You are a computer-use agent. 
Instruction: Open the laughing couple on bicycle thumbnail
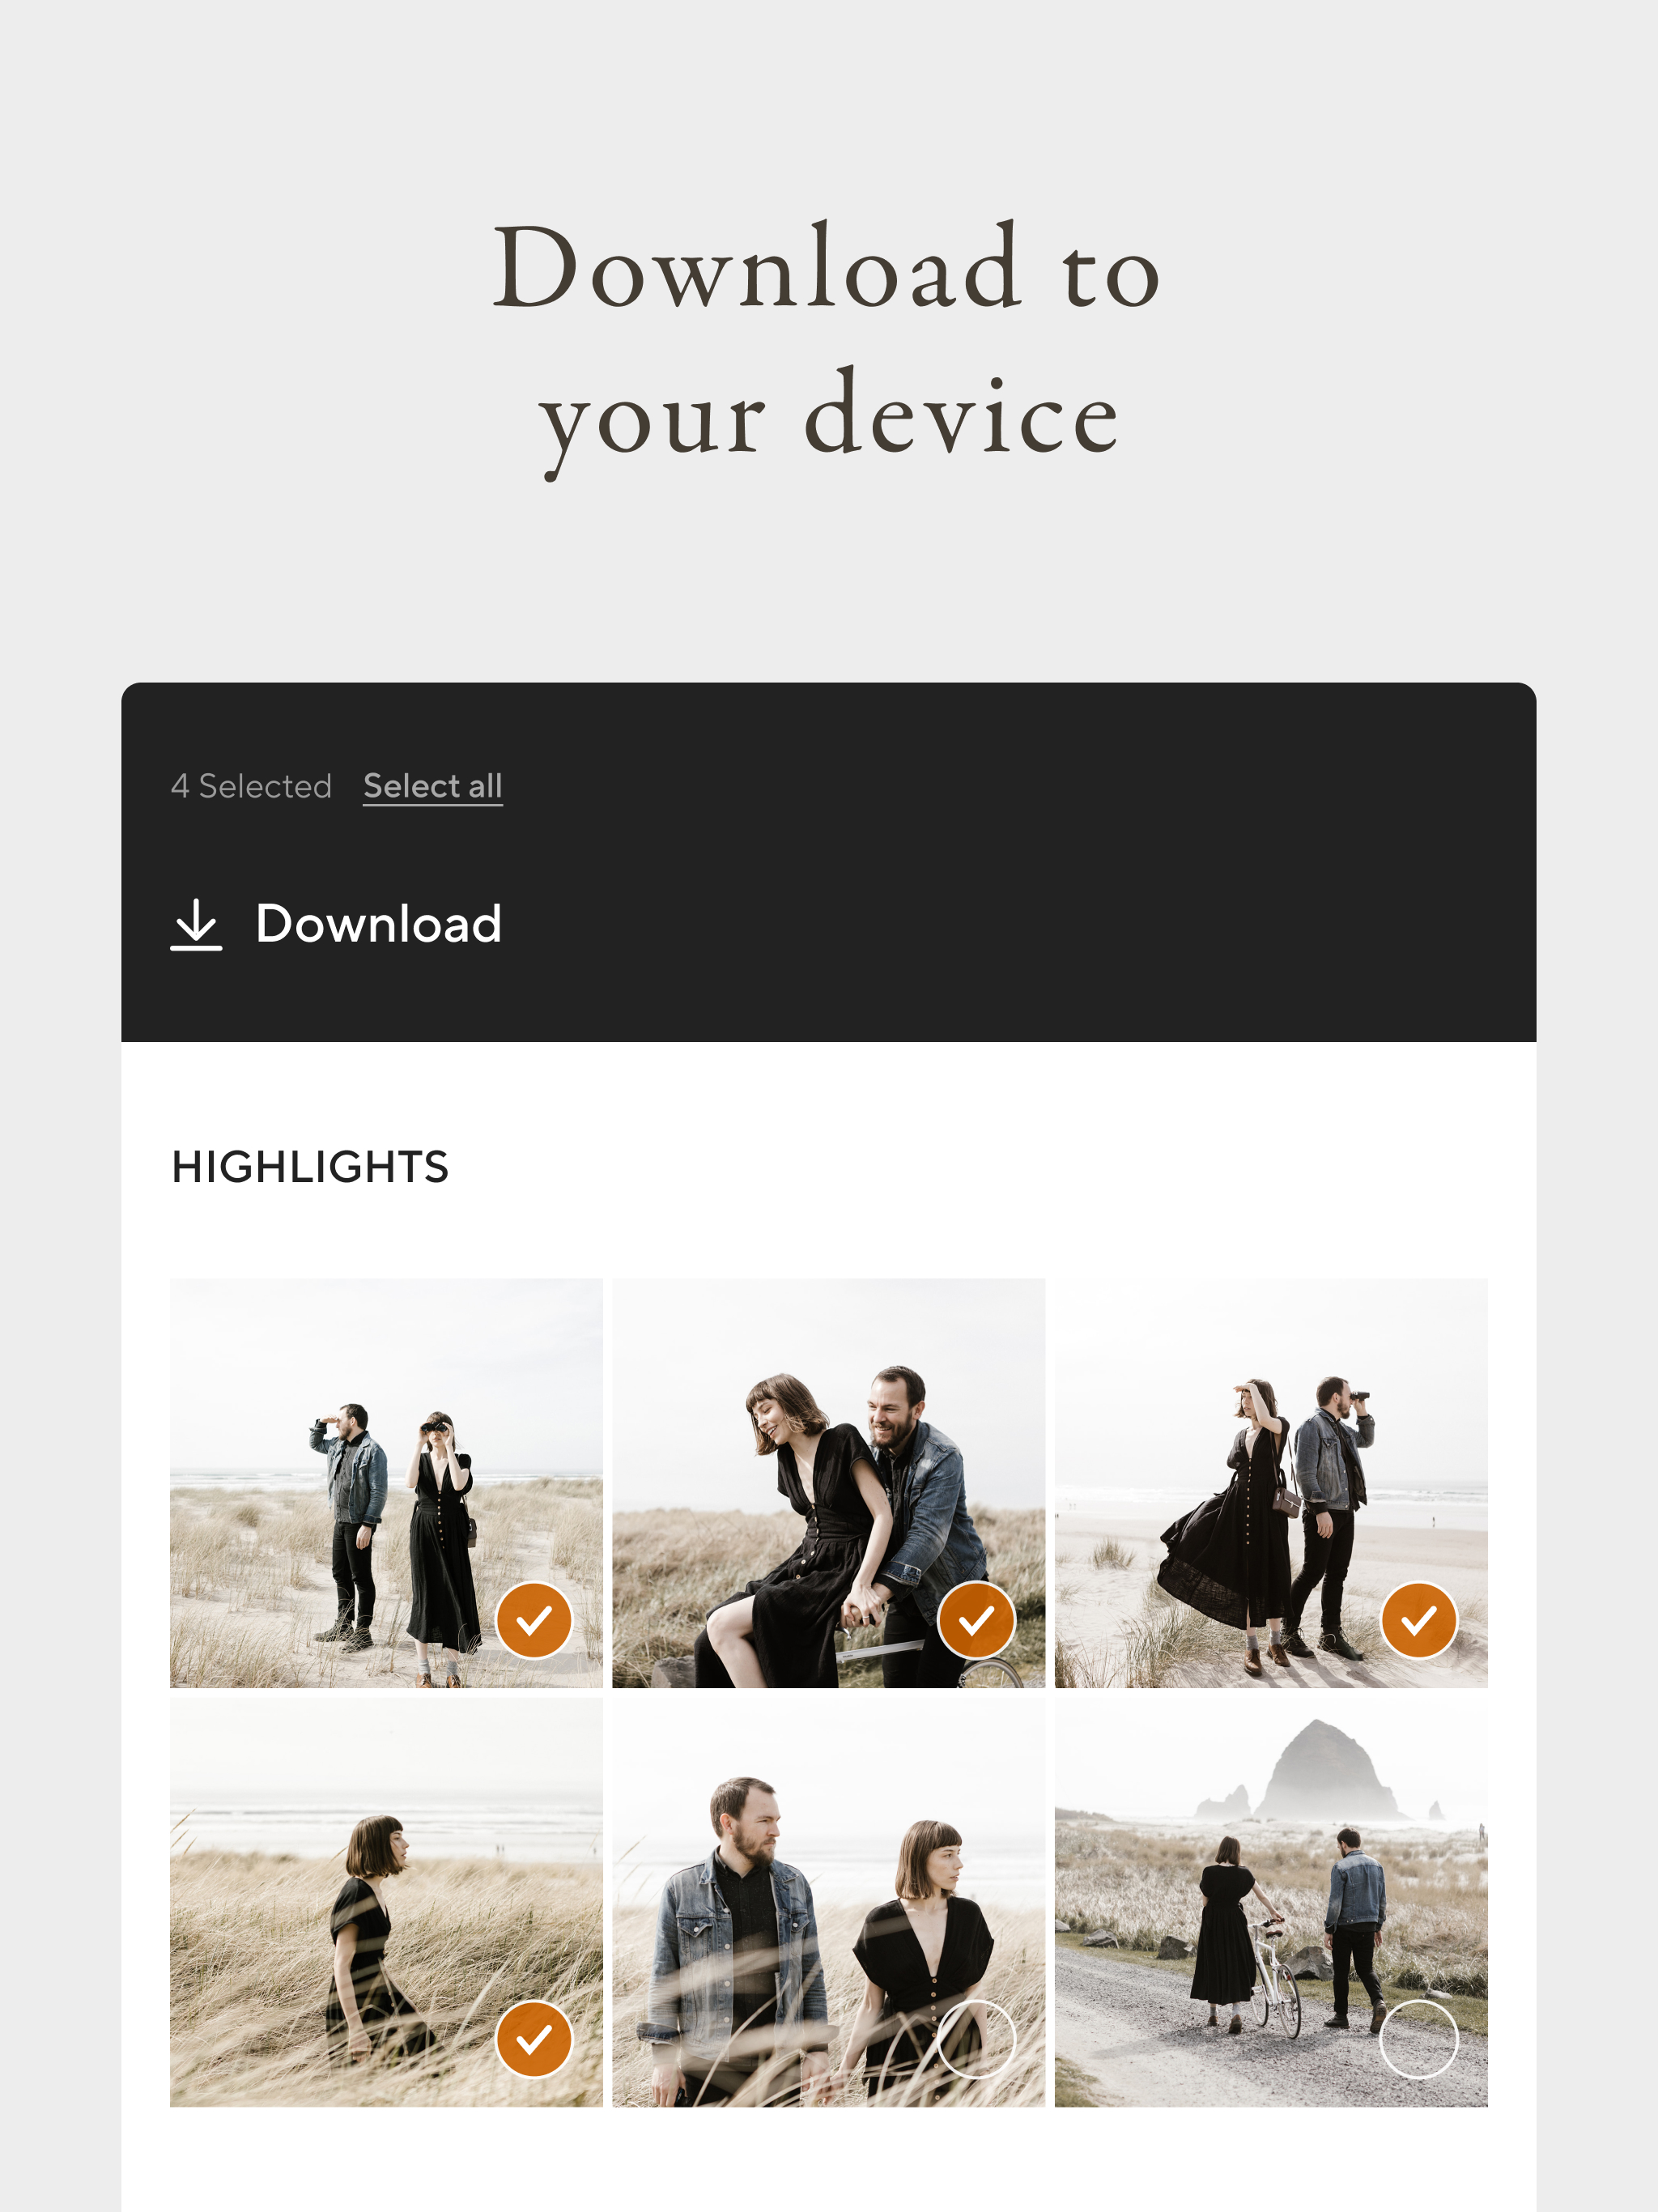click(x=829, y=1483)
